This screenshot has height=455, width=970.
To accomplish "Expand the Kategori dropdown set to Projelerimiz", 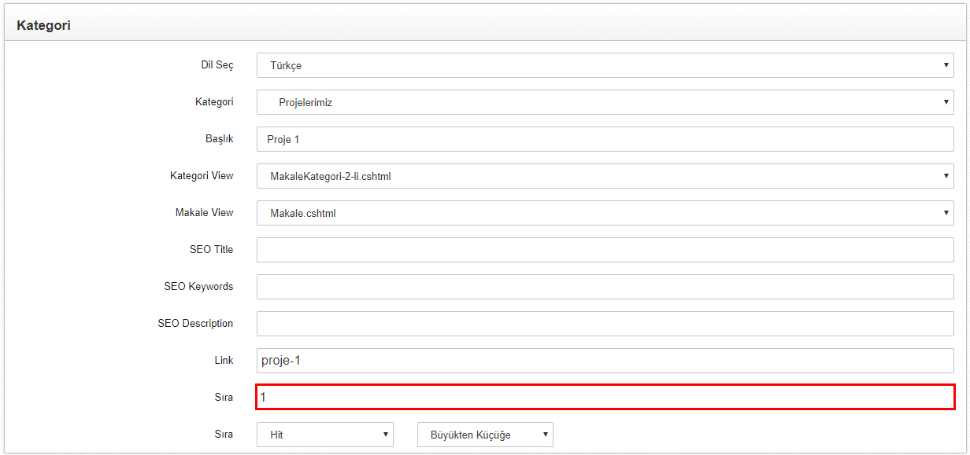I will (605, 102).
